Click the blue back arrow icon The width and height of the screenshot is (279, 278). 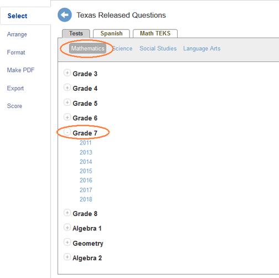65,15
